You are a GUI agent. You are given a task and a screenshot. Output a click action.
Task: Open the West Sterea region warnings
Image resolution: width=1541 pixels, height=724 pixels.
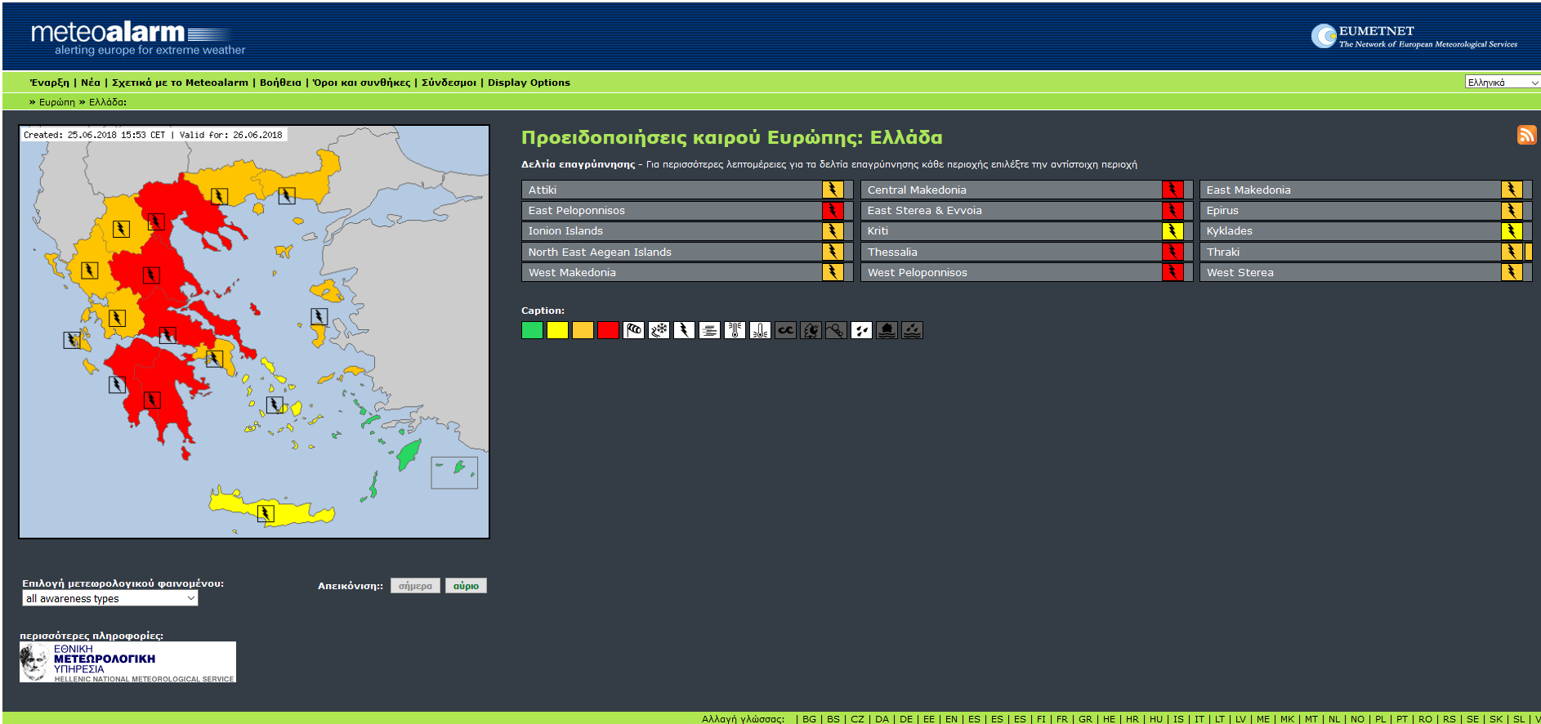coord(1365,272)
